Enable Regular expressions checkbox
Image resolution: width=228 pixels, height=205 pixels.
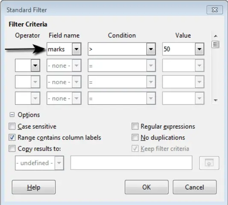(x=135, y=126)
